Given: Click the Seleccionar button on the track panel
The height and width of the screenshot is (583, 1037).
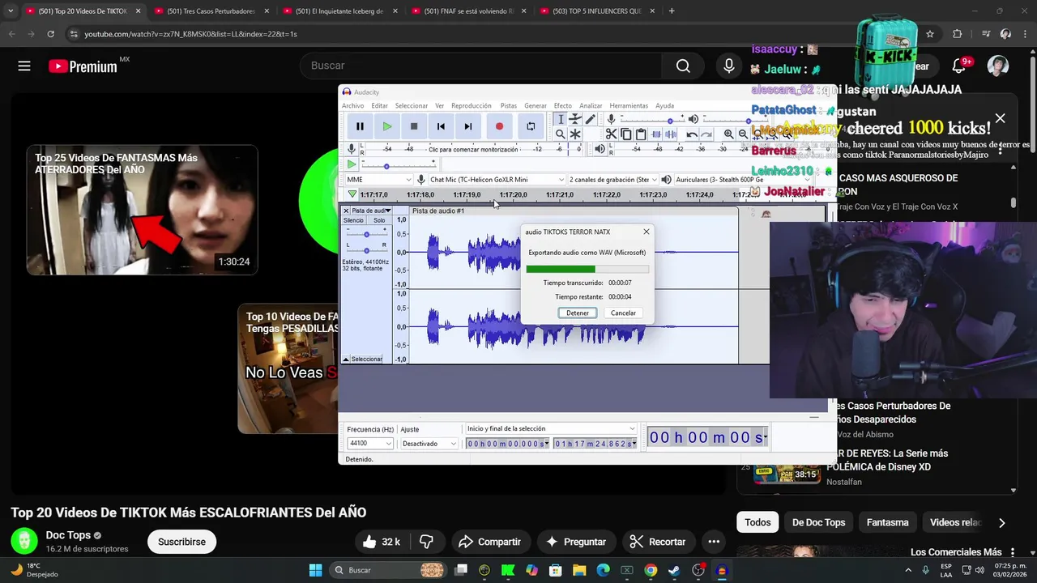Looking at the screenshot, I should [367, 359].
